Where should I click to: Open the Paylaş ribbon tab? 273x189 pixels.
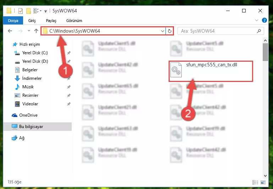(x=51, y=21)
